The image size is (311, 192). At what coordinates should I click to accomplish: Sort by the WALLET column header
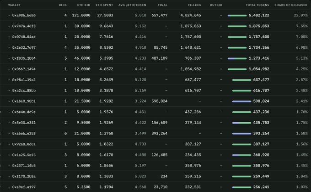pyautogui.click(x=14, y=5)
